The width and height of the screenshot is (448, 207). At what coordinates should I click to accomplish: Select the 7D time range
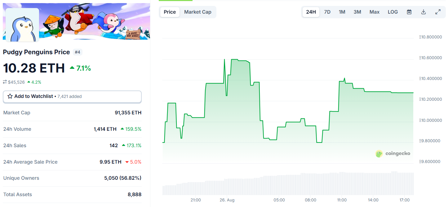pyautogui.click(x=327, y=12)
